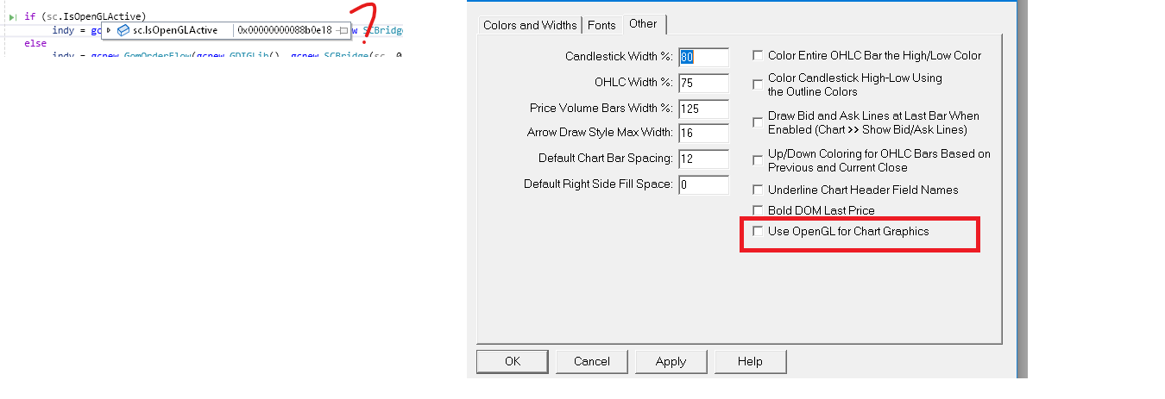Cancel the settings dialog
1165x399 pixels.
[591, 361]
